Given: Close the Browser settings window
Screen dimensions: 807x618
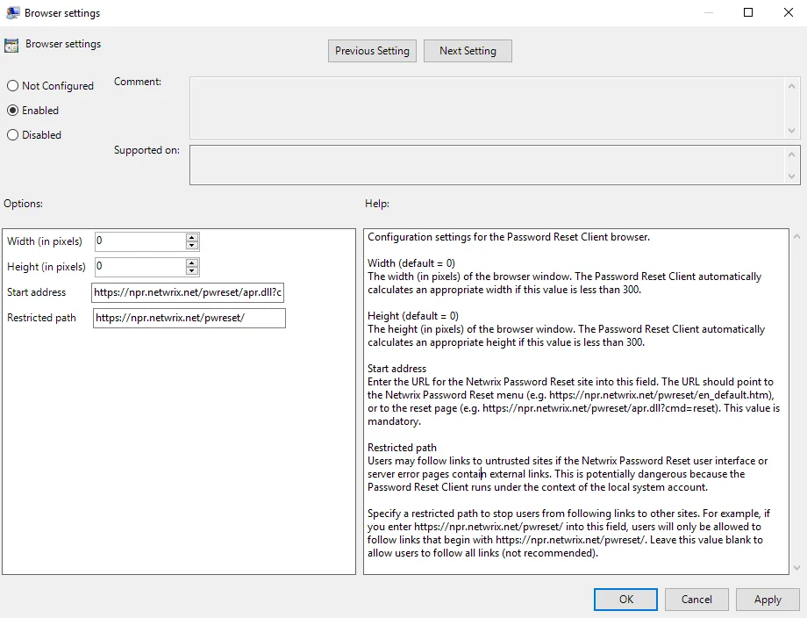Looking at the screenshot, I should tap(788, 12).
